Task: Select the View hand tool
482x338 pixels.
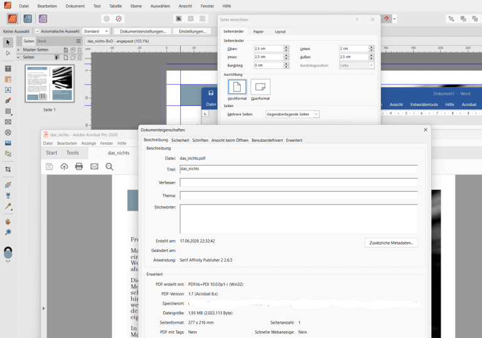Action: [8, 221]
